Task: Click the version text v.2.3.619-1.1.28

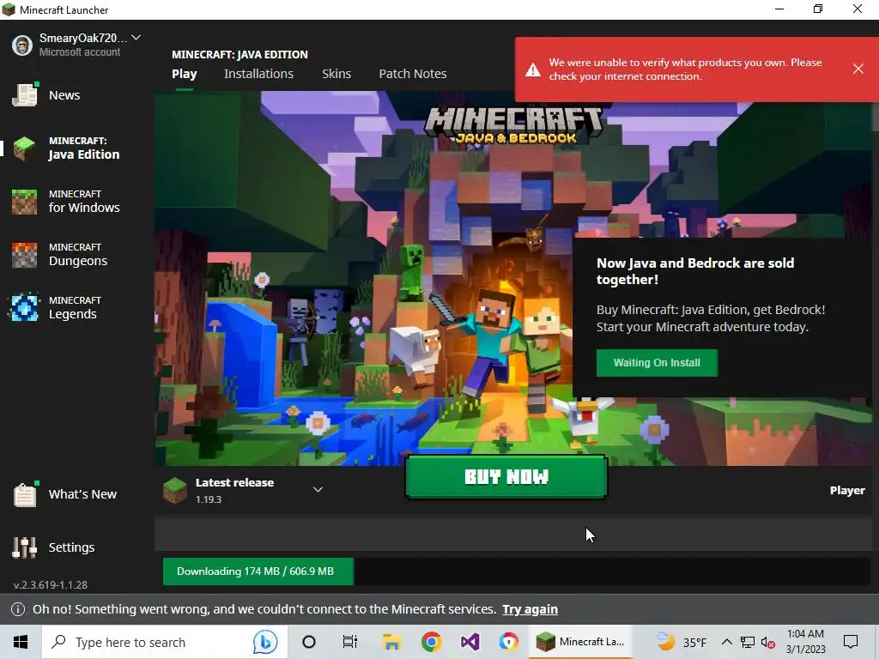Action: coord(51,585)
